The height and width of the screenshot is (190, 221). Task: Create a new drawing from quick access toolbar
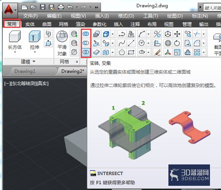[24, 7]
